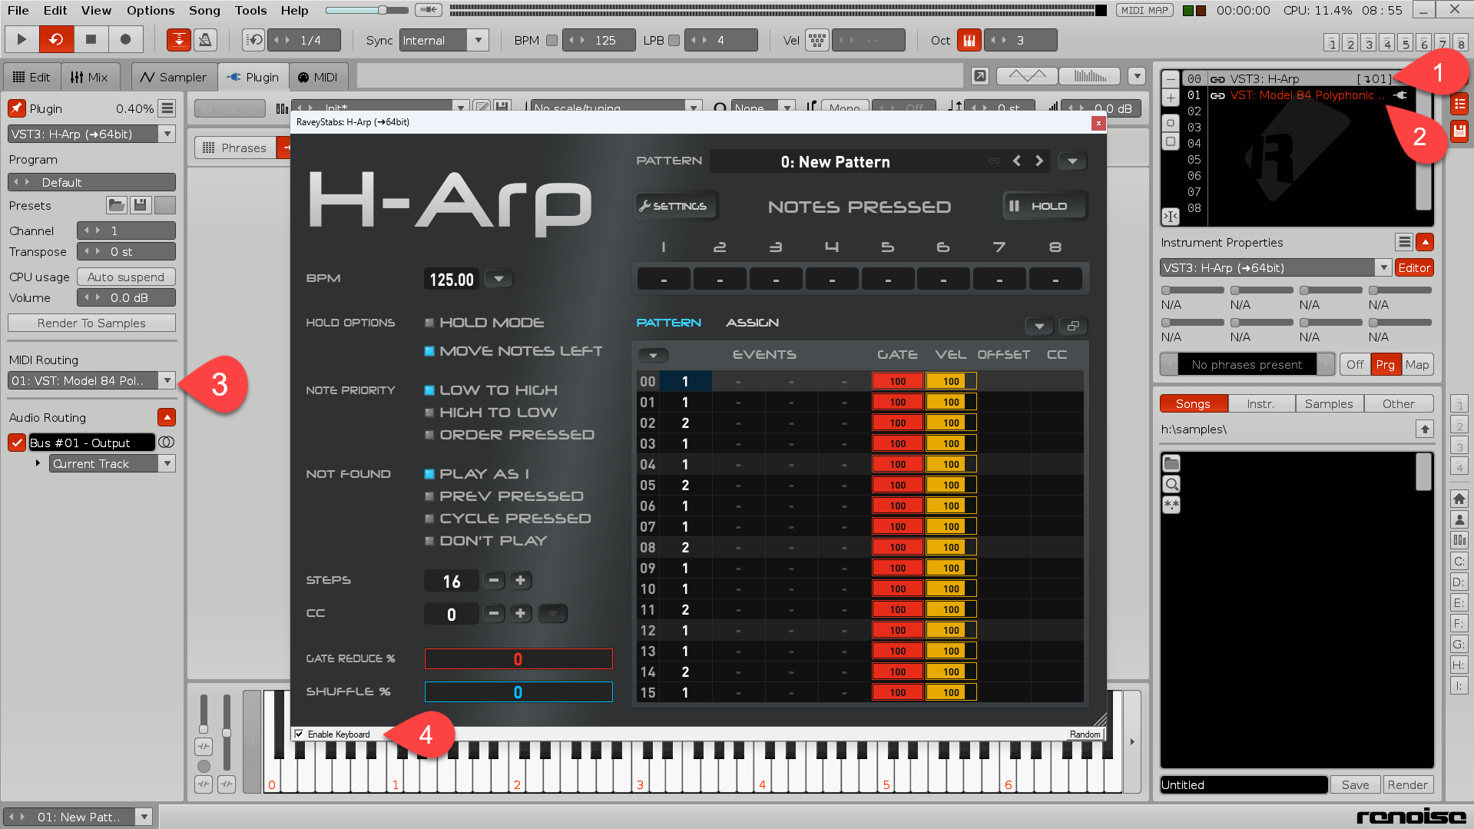This screenshot has width=1474, height=829.
Task: Open MIDI Routing target dropdown
Action: 167,380
